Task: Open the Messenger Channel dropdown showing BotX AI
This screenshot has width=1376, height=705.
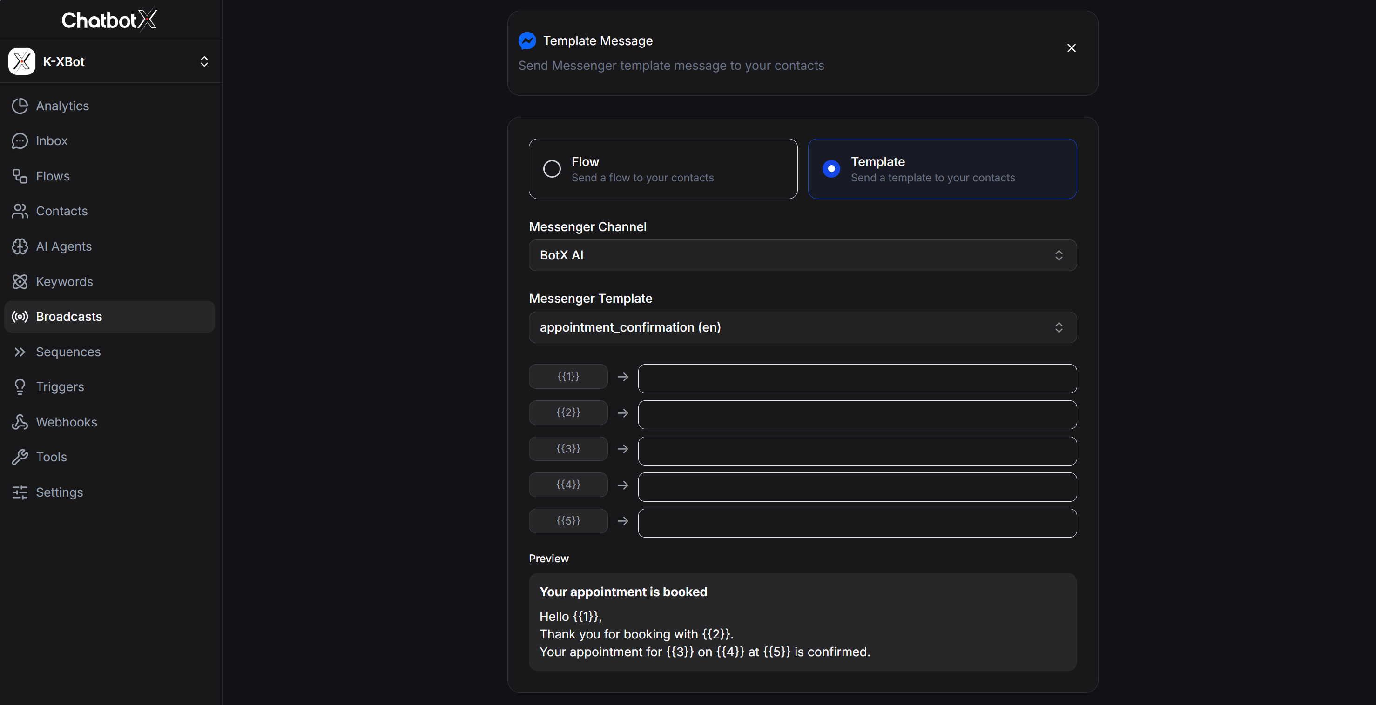Action: (803, 255)
